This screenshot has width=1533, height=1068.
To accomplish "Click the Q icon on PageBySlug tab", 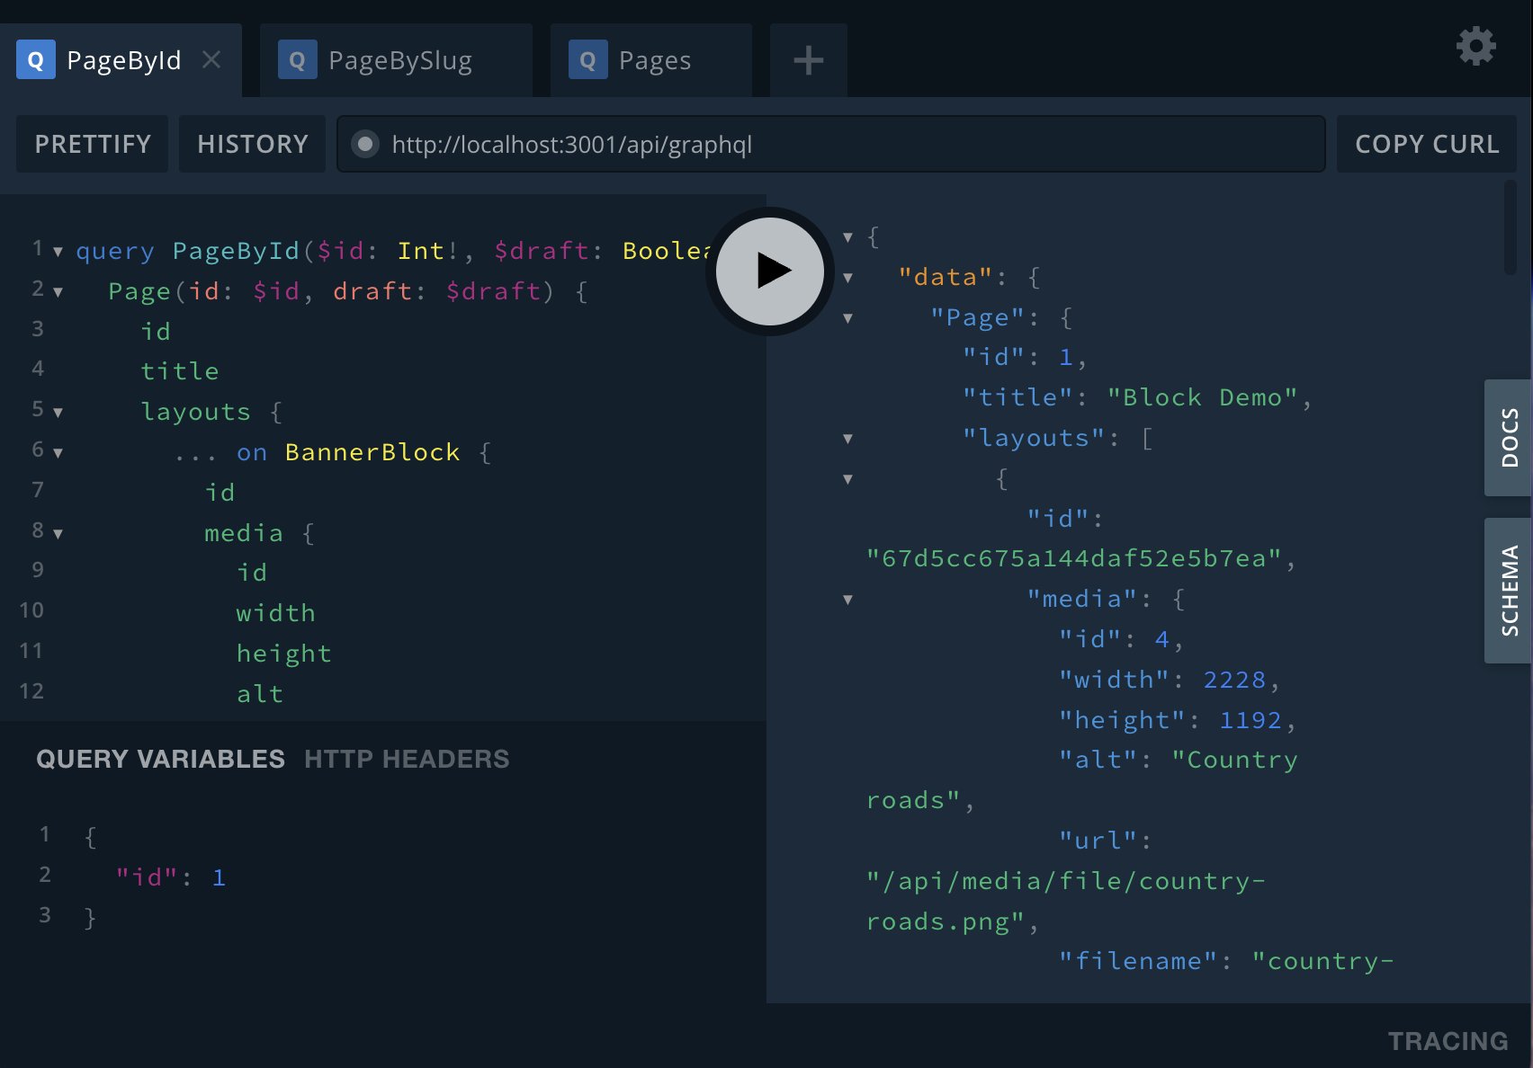I will pos(297,60).
